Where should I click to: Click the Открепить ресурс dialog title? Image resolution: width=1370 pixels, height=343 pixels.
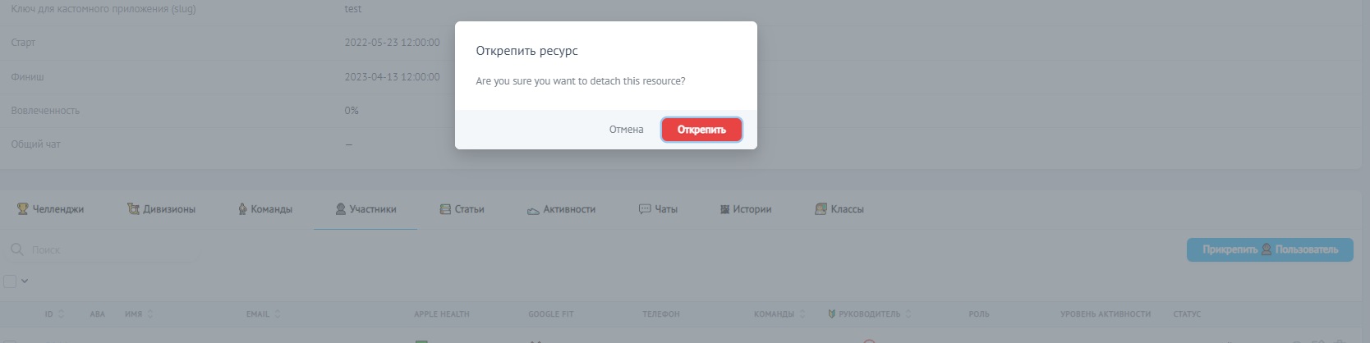click(526, 51)
